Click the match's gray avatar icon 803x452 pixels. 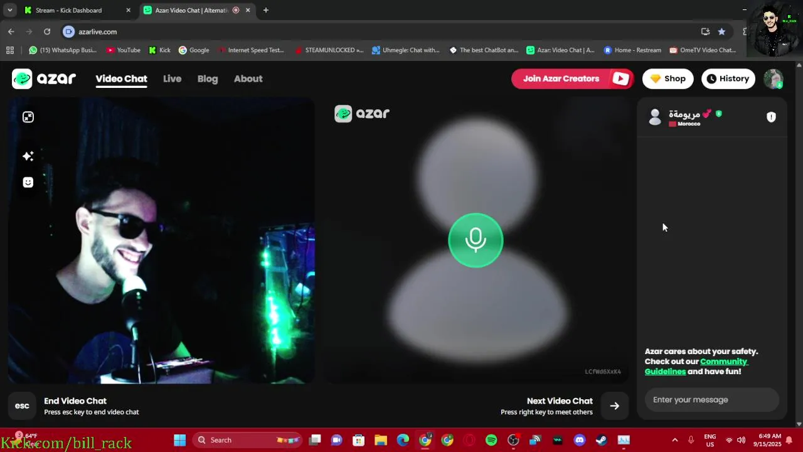[655, 117]
